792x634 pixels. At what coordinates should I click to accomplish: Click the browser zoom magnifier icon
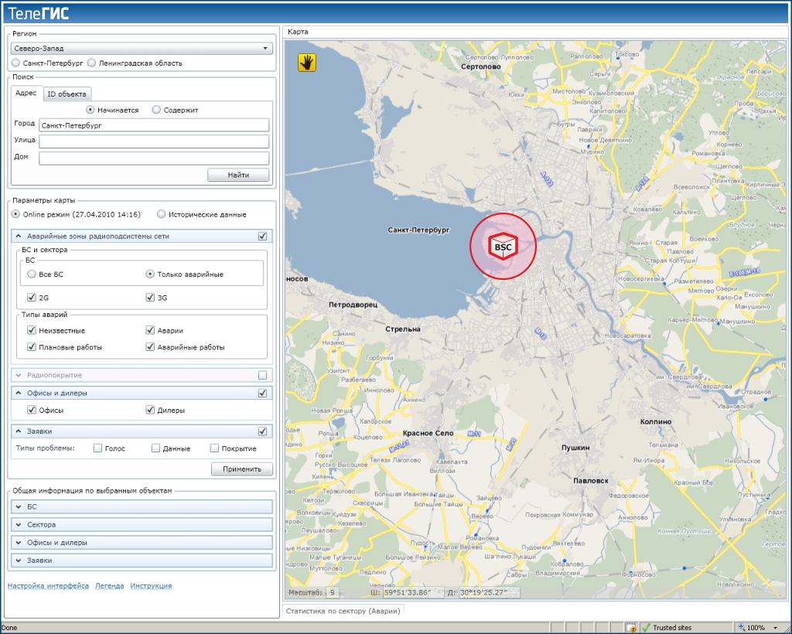742,628
